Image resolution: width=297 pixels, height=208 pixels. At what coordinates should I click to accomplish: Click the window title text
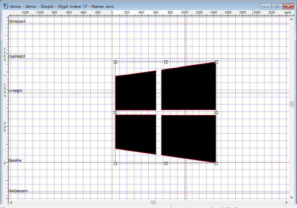62,7
